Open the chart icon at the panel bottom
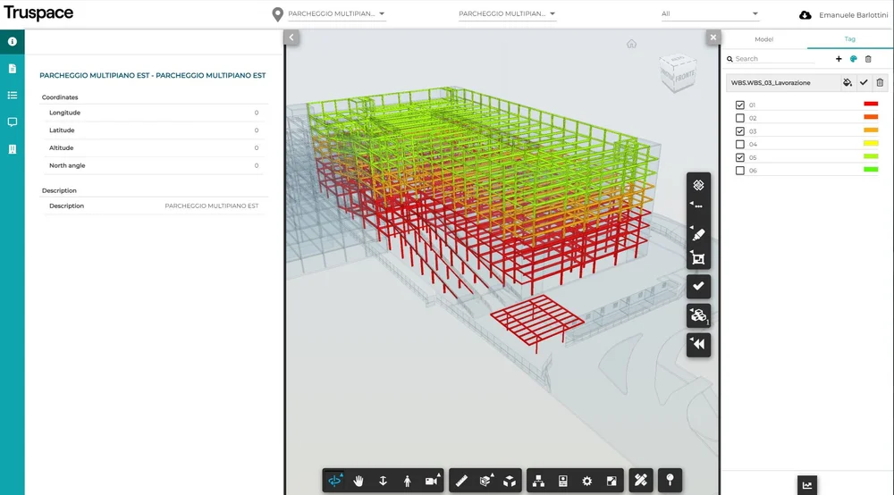Screen dimensions: 894x495 tap(806, 485)
